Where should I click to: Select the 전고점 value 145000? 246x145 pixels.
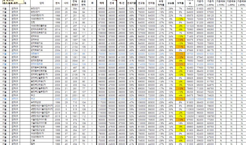[141, 116]
